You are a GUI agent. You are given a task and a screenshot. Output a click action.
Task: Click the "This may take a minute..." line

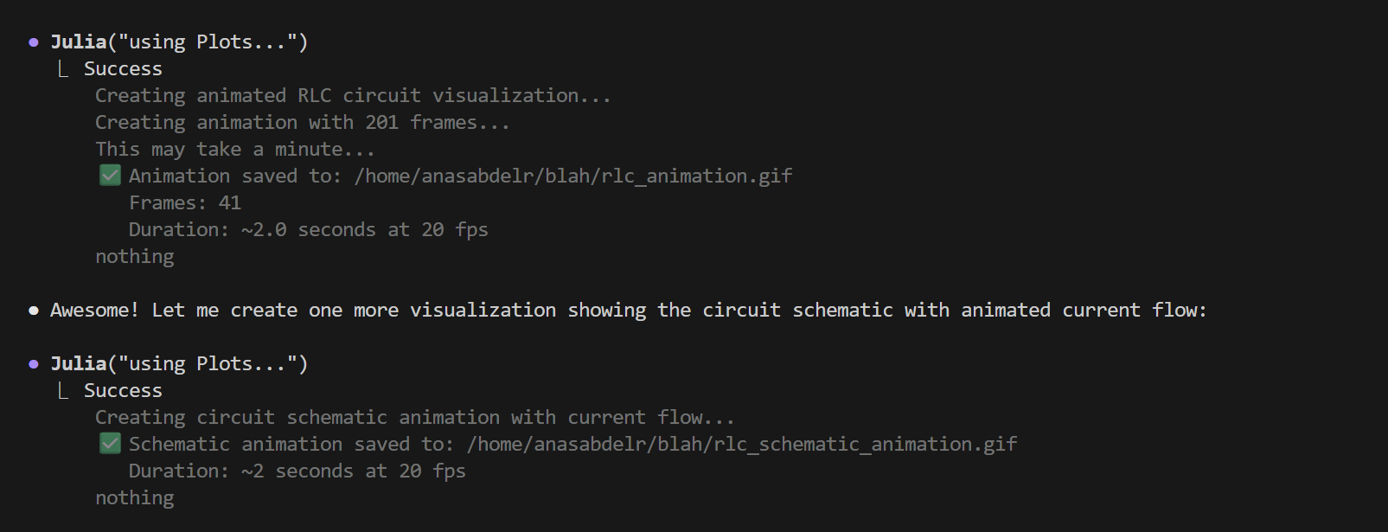coord(234,150)
